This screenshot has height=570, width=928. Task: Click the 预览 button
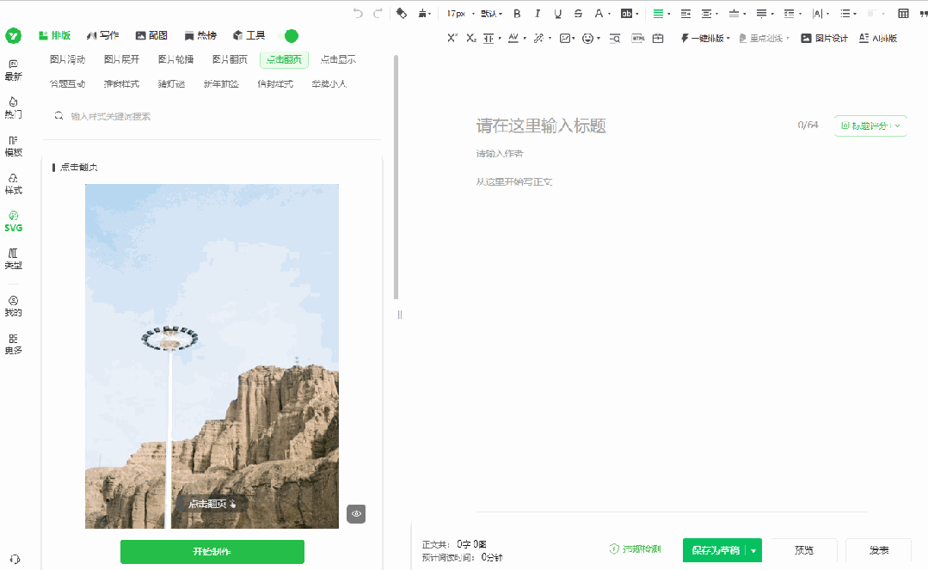(x=803, y=550)
